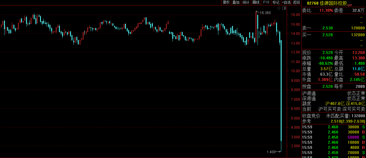Select the 画线 drawing tool button
This screenshot has height=158, width=366.
pos(256,3)
